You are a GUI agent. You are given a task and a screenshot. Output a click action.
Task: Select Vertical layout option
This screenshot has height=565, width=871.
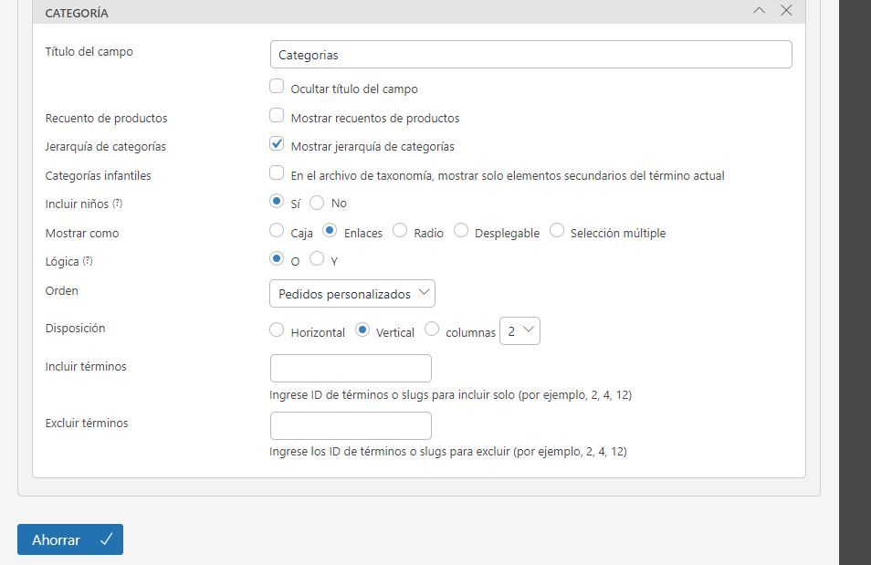(362, 330)
